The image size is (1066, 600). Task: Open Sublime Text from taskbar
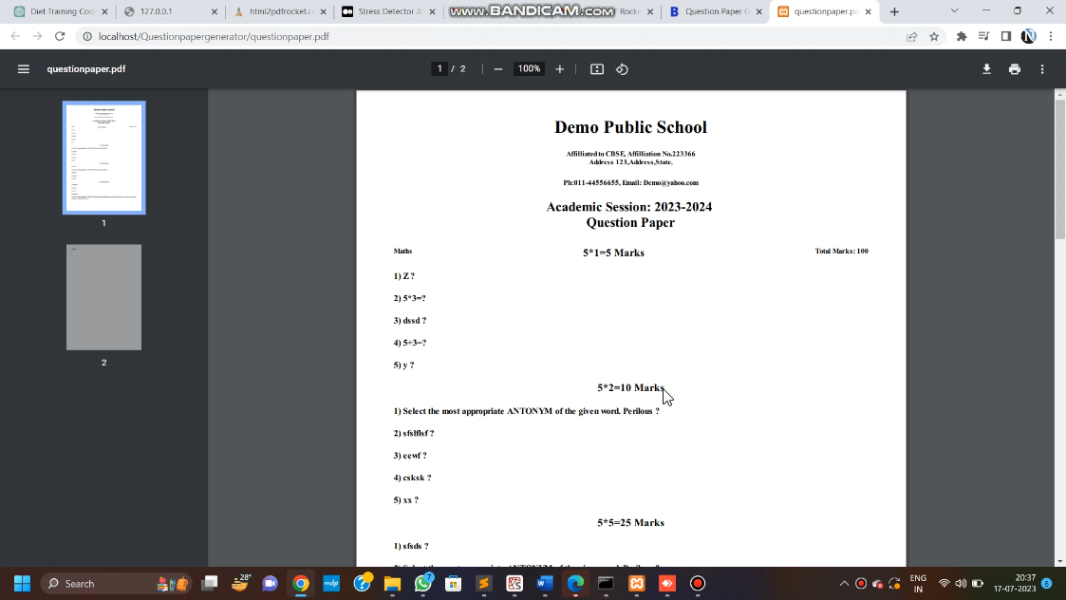tap(484, 584)
